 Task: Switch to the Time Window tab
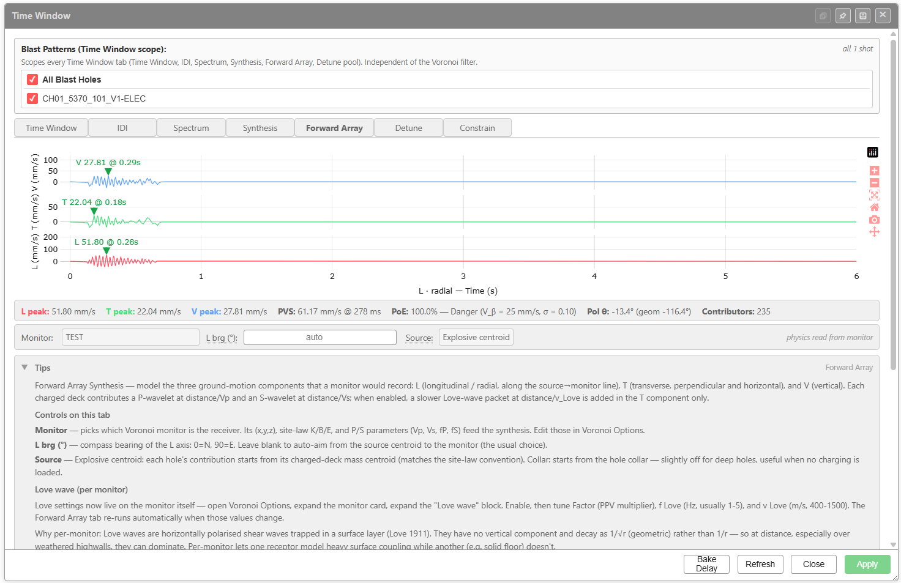[x=51, y=128]
